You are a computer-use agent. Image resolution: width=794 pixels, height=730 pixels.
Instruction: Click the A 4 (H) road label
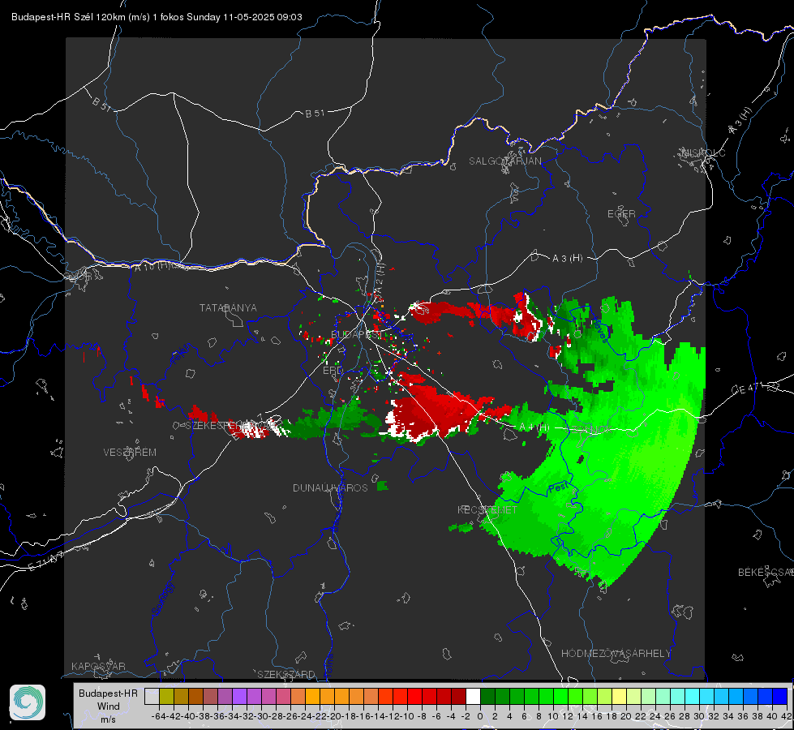(x=534, y=427)
